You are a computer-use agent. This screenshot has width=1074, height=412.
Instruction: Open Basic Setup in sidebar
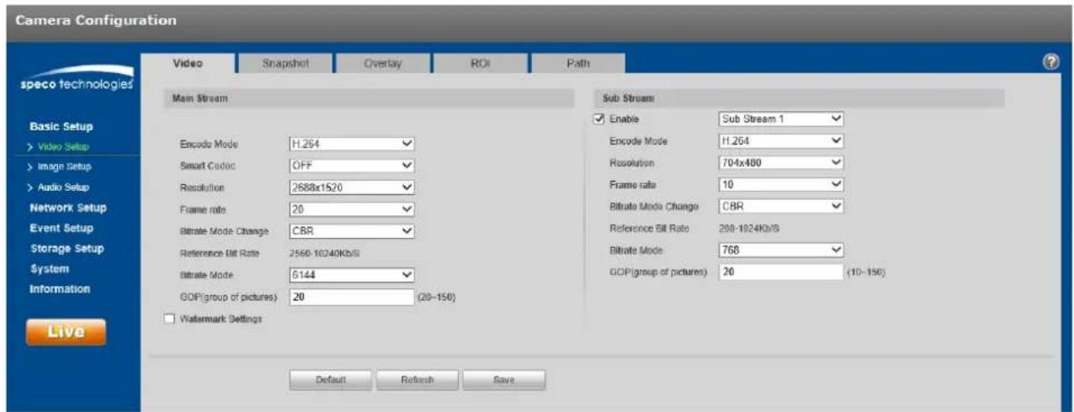coord(61,127)
